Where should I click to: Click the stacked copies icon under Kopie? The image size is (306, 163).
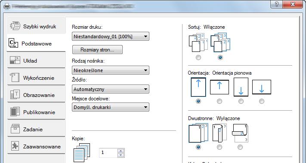82,153
